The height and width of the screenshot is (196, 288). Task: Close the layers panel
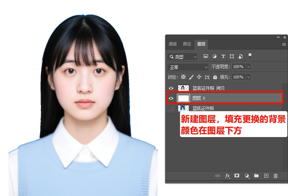pyautogui.click(x=285, y=37)
